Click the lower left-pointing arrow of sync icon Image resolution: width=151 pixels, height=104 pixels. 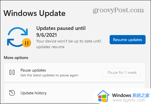pos(15,43)
